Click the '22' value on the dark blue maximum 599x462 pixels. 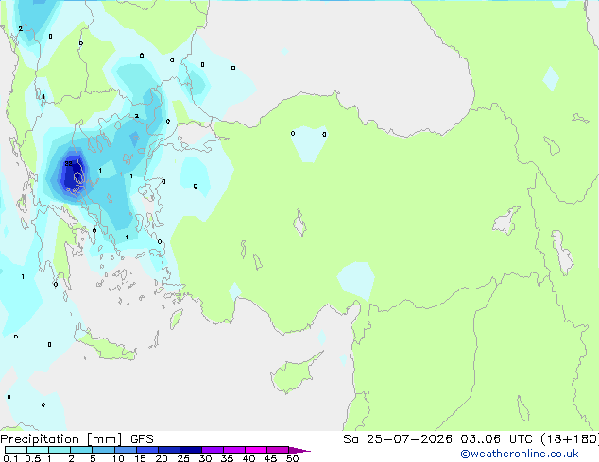pyautogui.click(x=68, y=163)
